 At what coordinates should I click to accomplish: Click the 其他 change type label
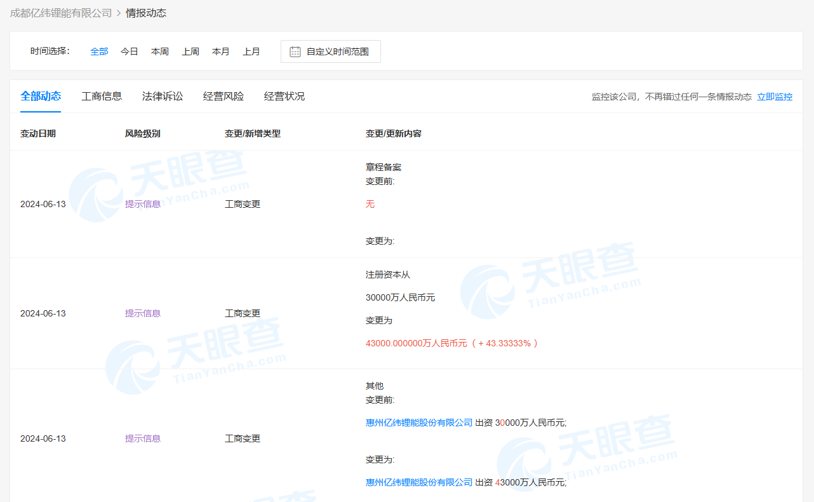click(375, 386)
